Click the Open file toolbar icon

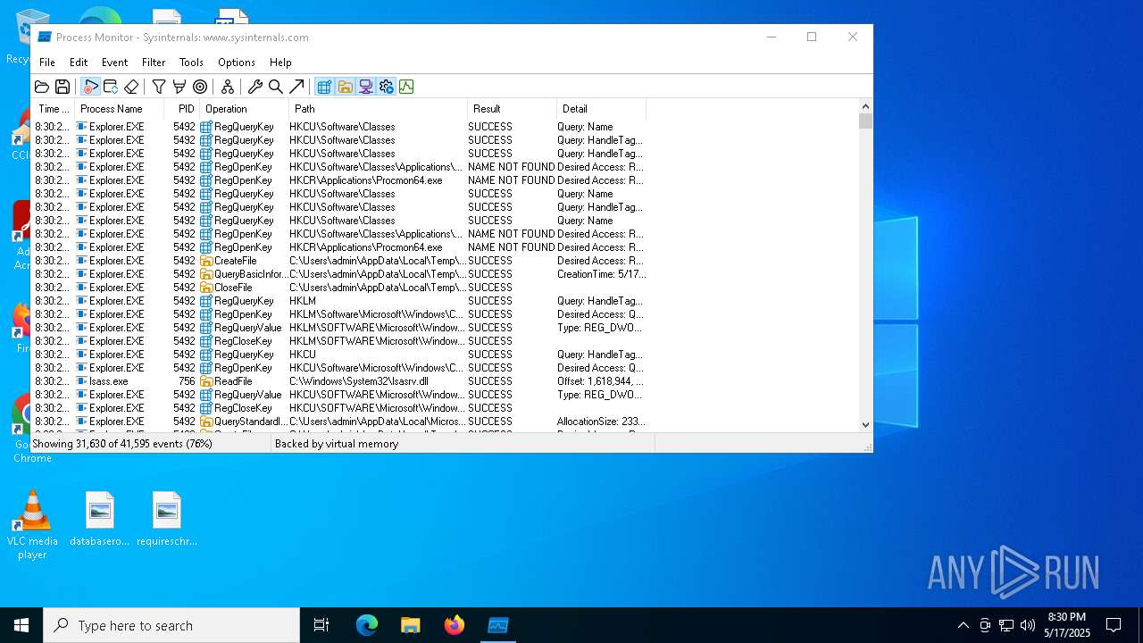tap(42, 87)
